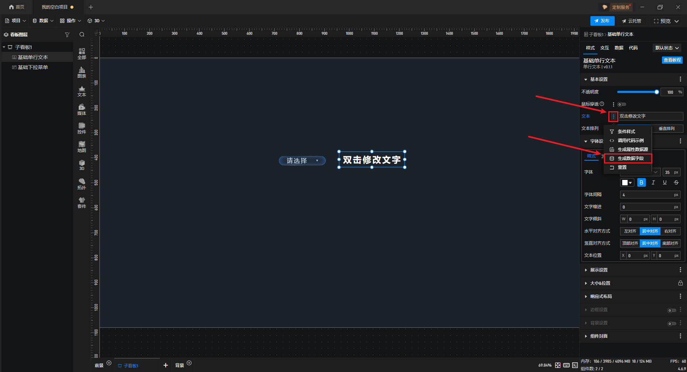The height and width of the screenshot is (372, 687).
Task: Click the layer filter funnel icon
Action: [67, 35]
